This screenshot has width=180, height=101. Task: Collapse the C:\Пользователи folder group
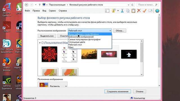pos(40,43)
